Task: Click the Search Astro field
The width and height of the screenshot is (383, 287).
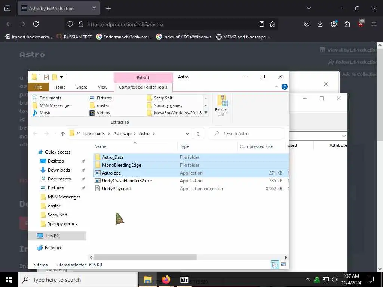Action: (247, 133)
